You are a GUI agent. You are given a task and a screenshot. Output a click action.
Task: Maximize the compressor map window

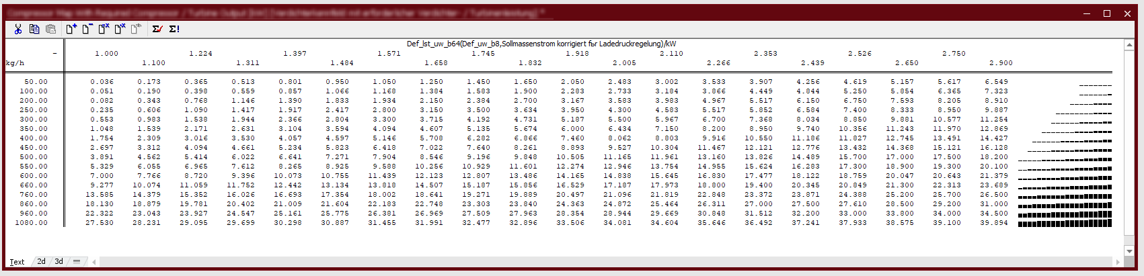point(1107,13)
